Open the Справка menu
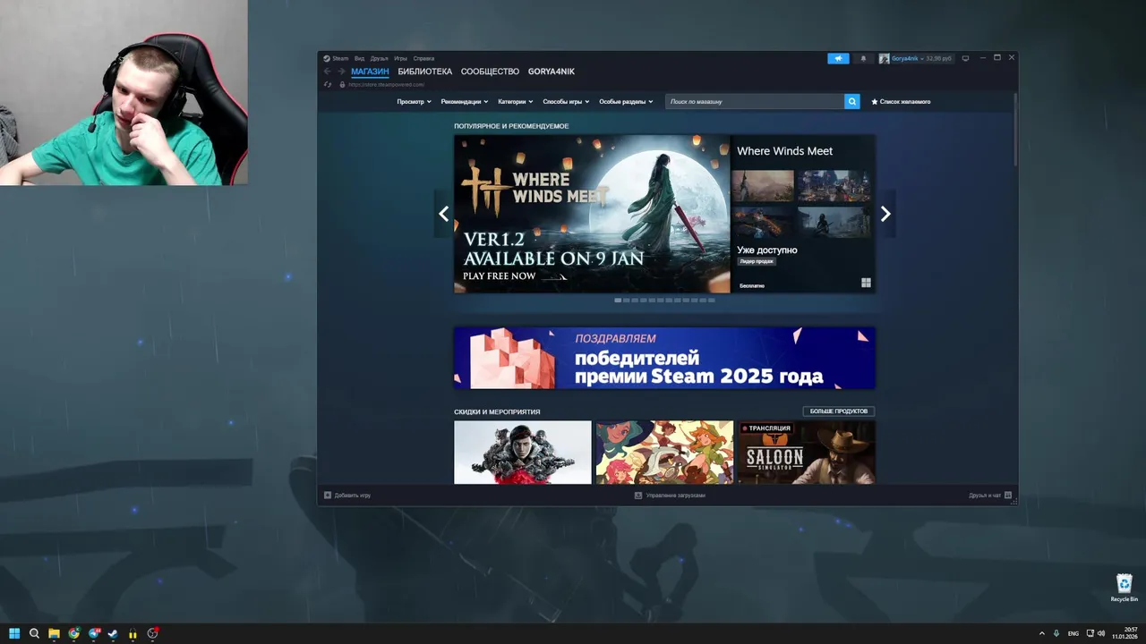The width and height of the screenshot is (1146, 644). click(423, 58)
